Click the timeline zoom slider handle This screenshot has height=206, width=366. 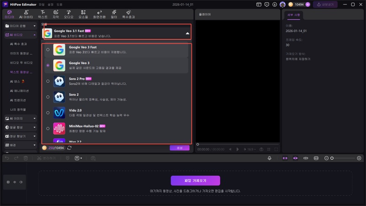pyautogui.click(x=332, y=158)
